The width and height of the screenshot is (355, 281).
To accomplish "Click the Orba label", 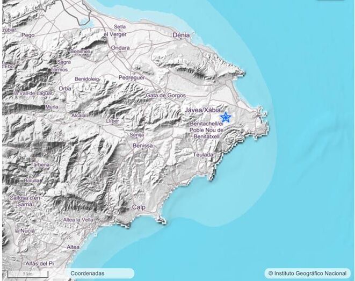I will coord(65,89).
